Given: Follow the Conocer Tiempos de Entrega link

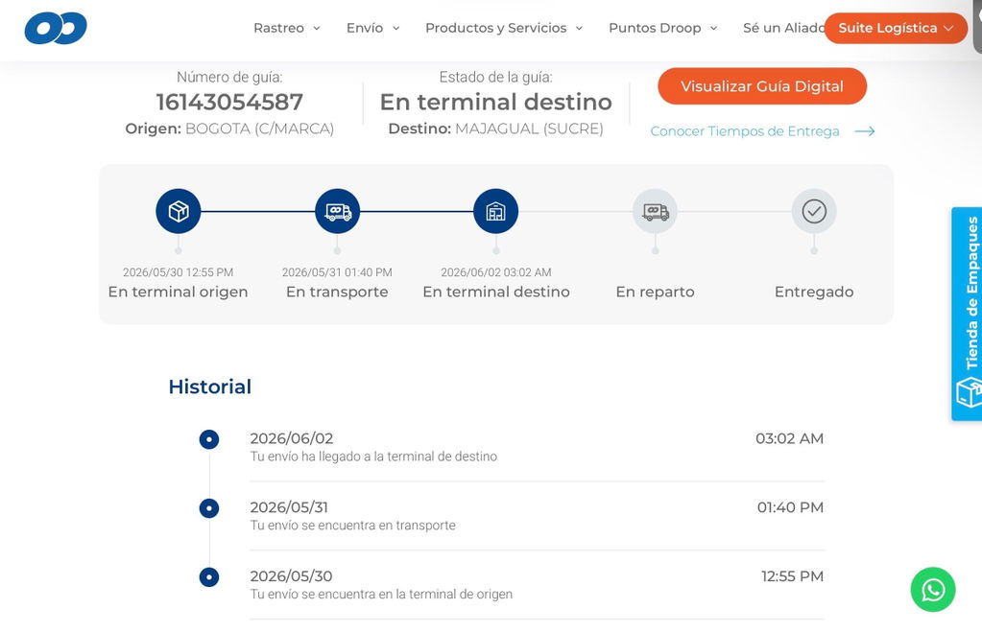Looking at the screenshot, I should [745, 131].
